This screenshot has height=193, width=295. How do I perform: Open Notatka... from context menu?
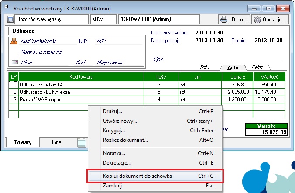point(155,153)
